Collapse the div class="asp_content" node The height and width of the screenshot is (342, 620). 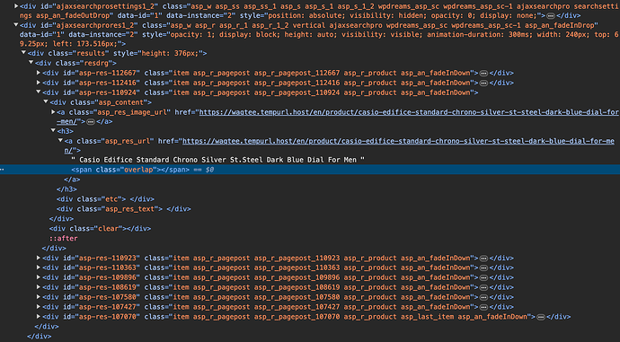(46, 102)
